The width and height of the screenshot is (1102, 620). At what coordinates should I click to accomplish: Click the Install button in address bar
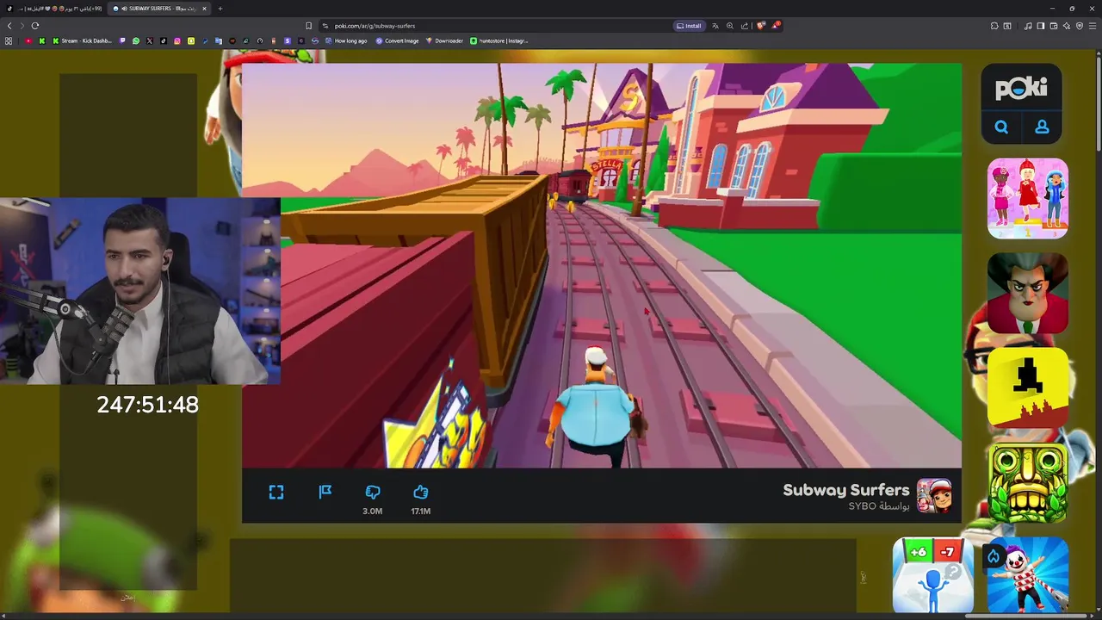(x=689, y=26)
